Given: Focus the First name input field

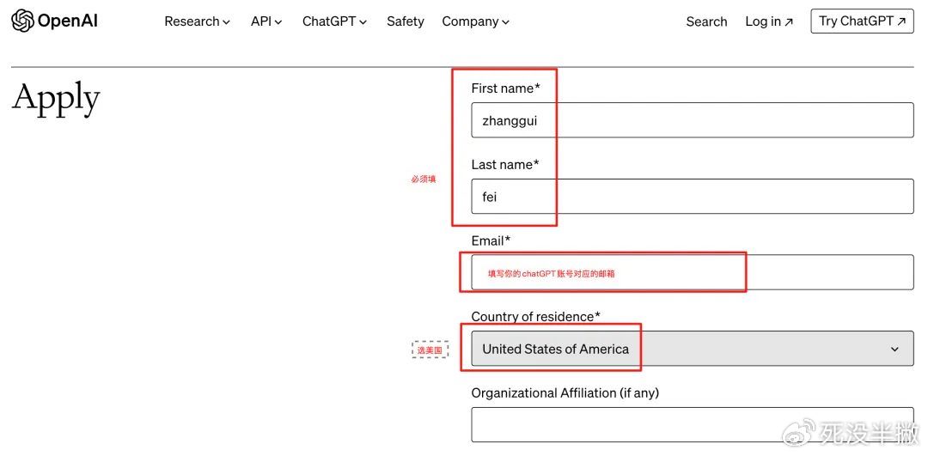Looking at the screenshot, I should [x=693, y=120].
